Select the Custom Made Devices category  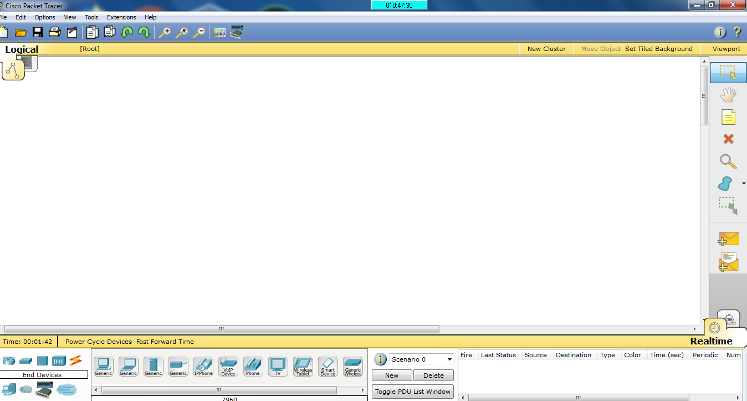point(44,390)
